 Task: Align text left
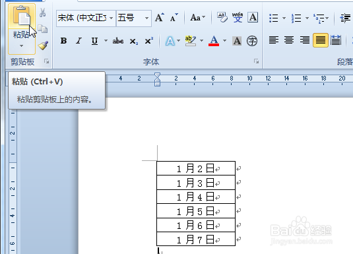click(274, 40)
